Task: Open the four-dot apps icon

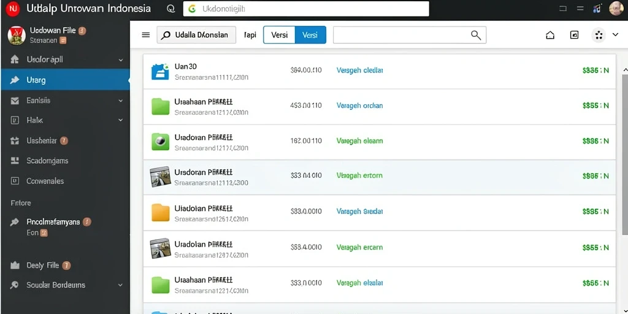Action: [599, 35]
